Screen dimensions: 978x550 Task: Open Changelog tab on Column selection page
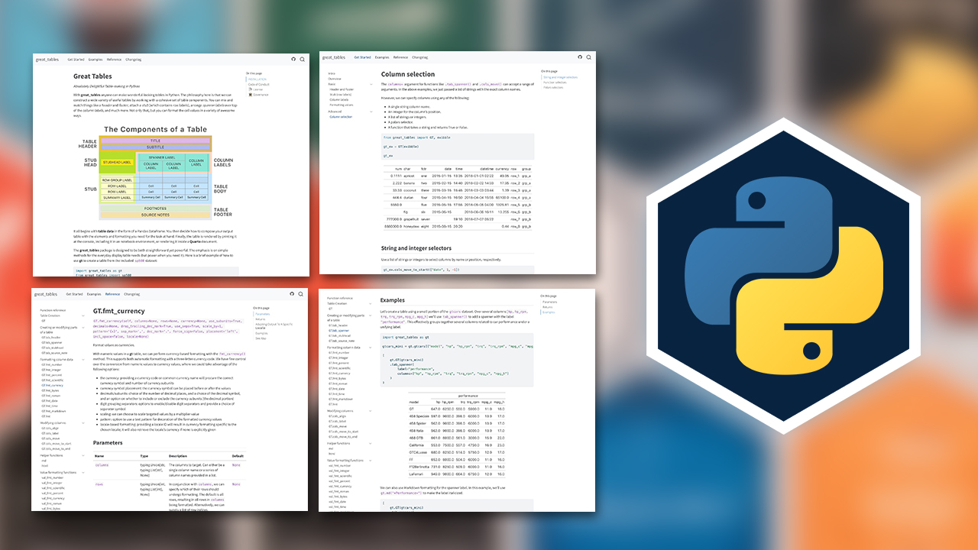(420, 57)
